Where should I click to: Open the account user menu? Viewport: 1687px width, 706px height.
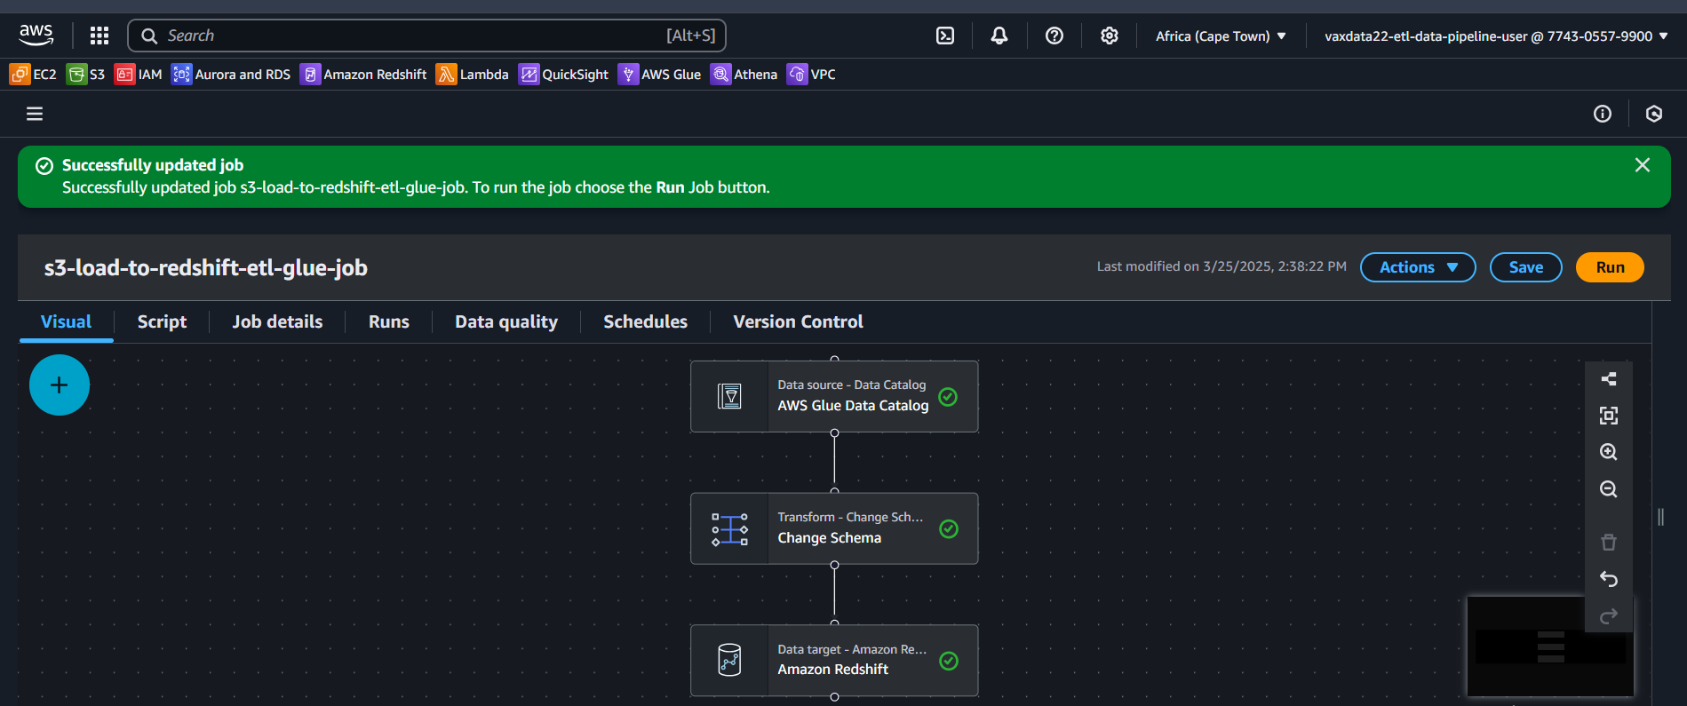point(1496,36)
